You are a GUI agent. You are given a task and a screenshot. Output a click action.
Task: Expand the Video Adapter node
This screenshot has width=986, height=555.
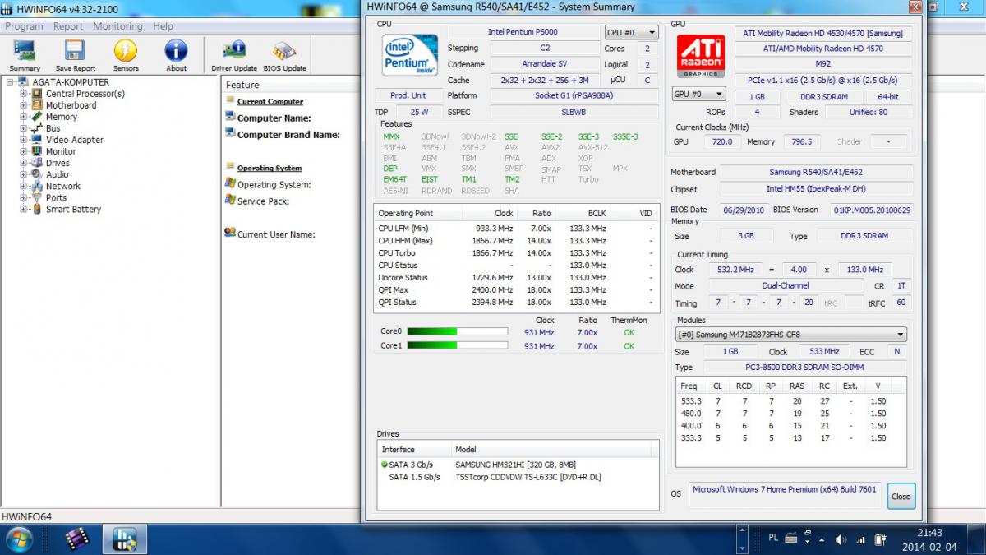[24, 140]
